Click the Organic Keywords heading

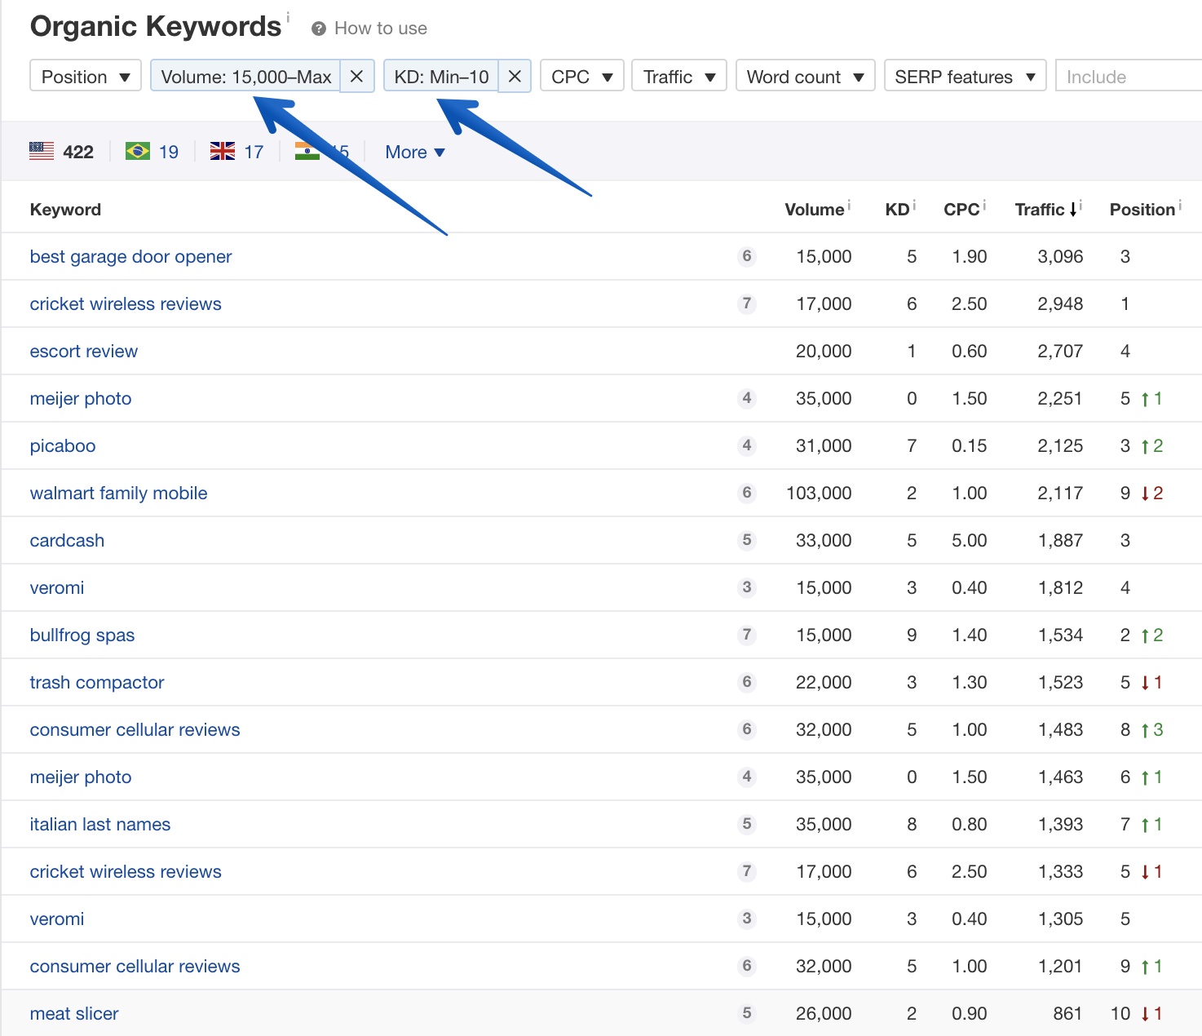(156, 26)
